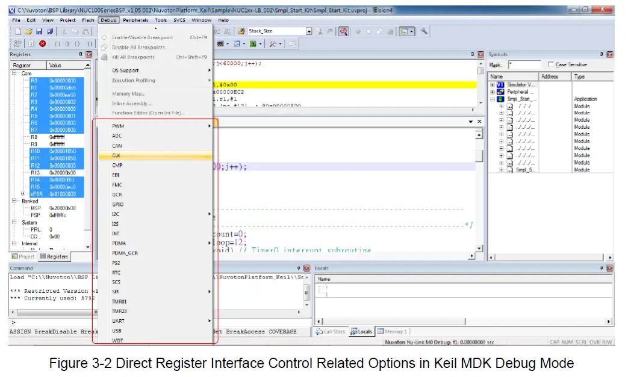The image size is (631, 377).
Task: Expand the Simulator V... tree node
Action: tap(493, 85)
